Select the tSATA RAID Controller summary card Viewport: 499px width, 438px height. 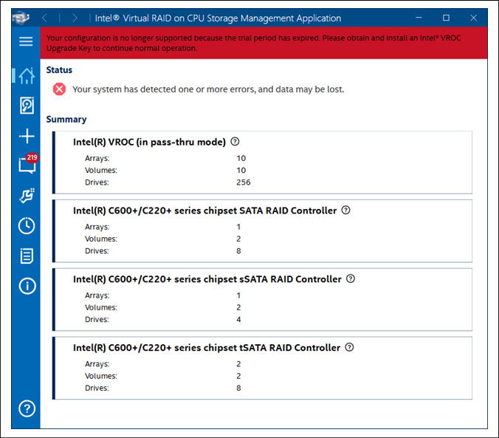[x=262, y=368]
